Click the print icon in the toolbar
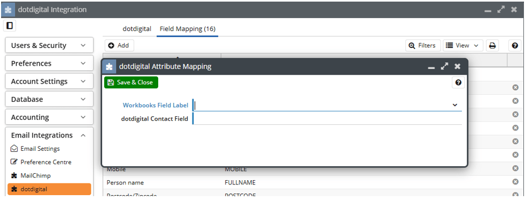This screenshot has height=202, width=525. 492,46
